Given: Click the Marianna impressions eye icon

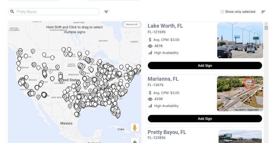Looking at the screenshot, I should point(150,99).
